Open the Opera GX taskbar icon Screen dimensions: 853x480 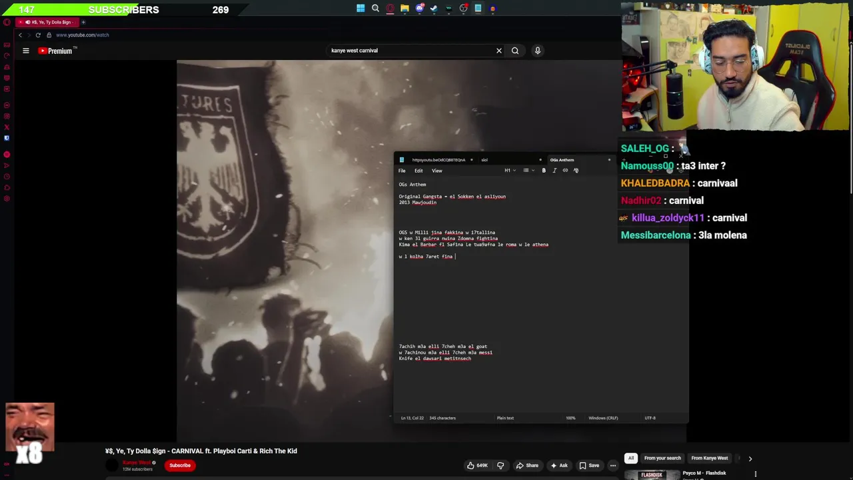[x=390, y=9]
